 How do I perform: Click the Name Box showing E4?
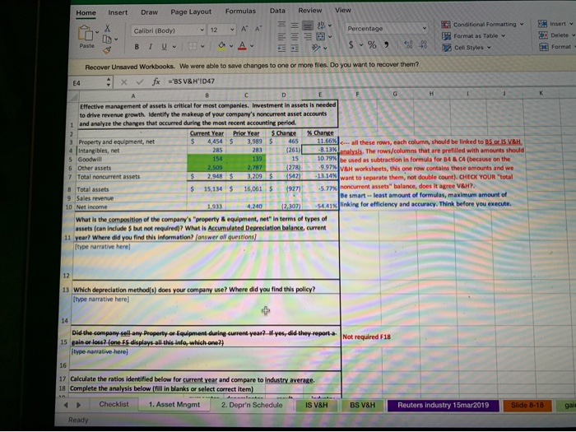click(91, 83)
